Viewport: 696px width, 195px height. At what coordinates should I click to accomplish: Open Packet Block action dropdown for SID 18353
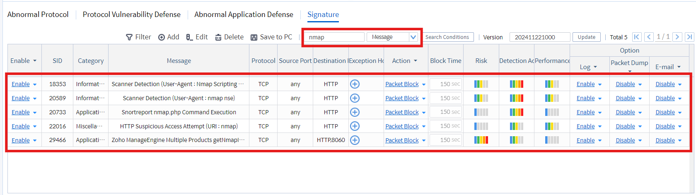424,84
